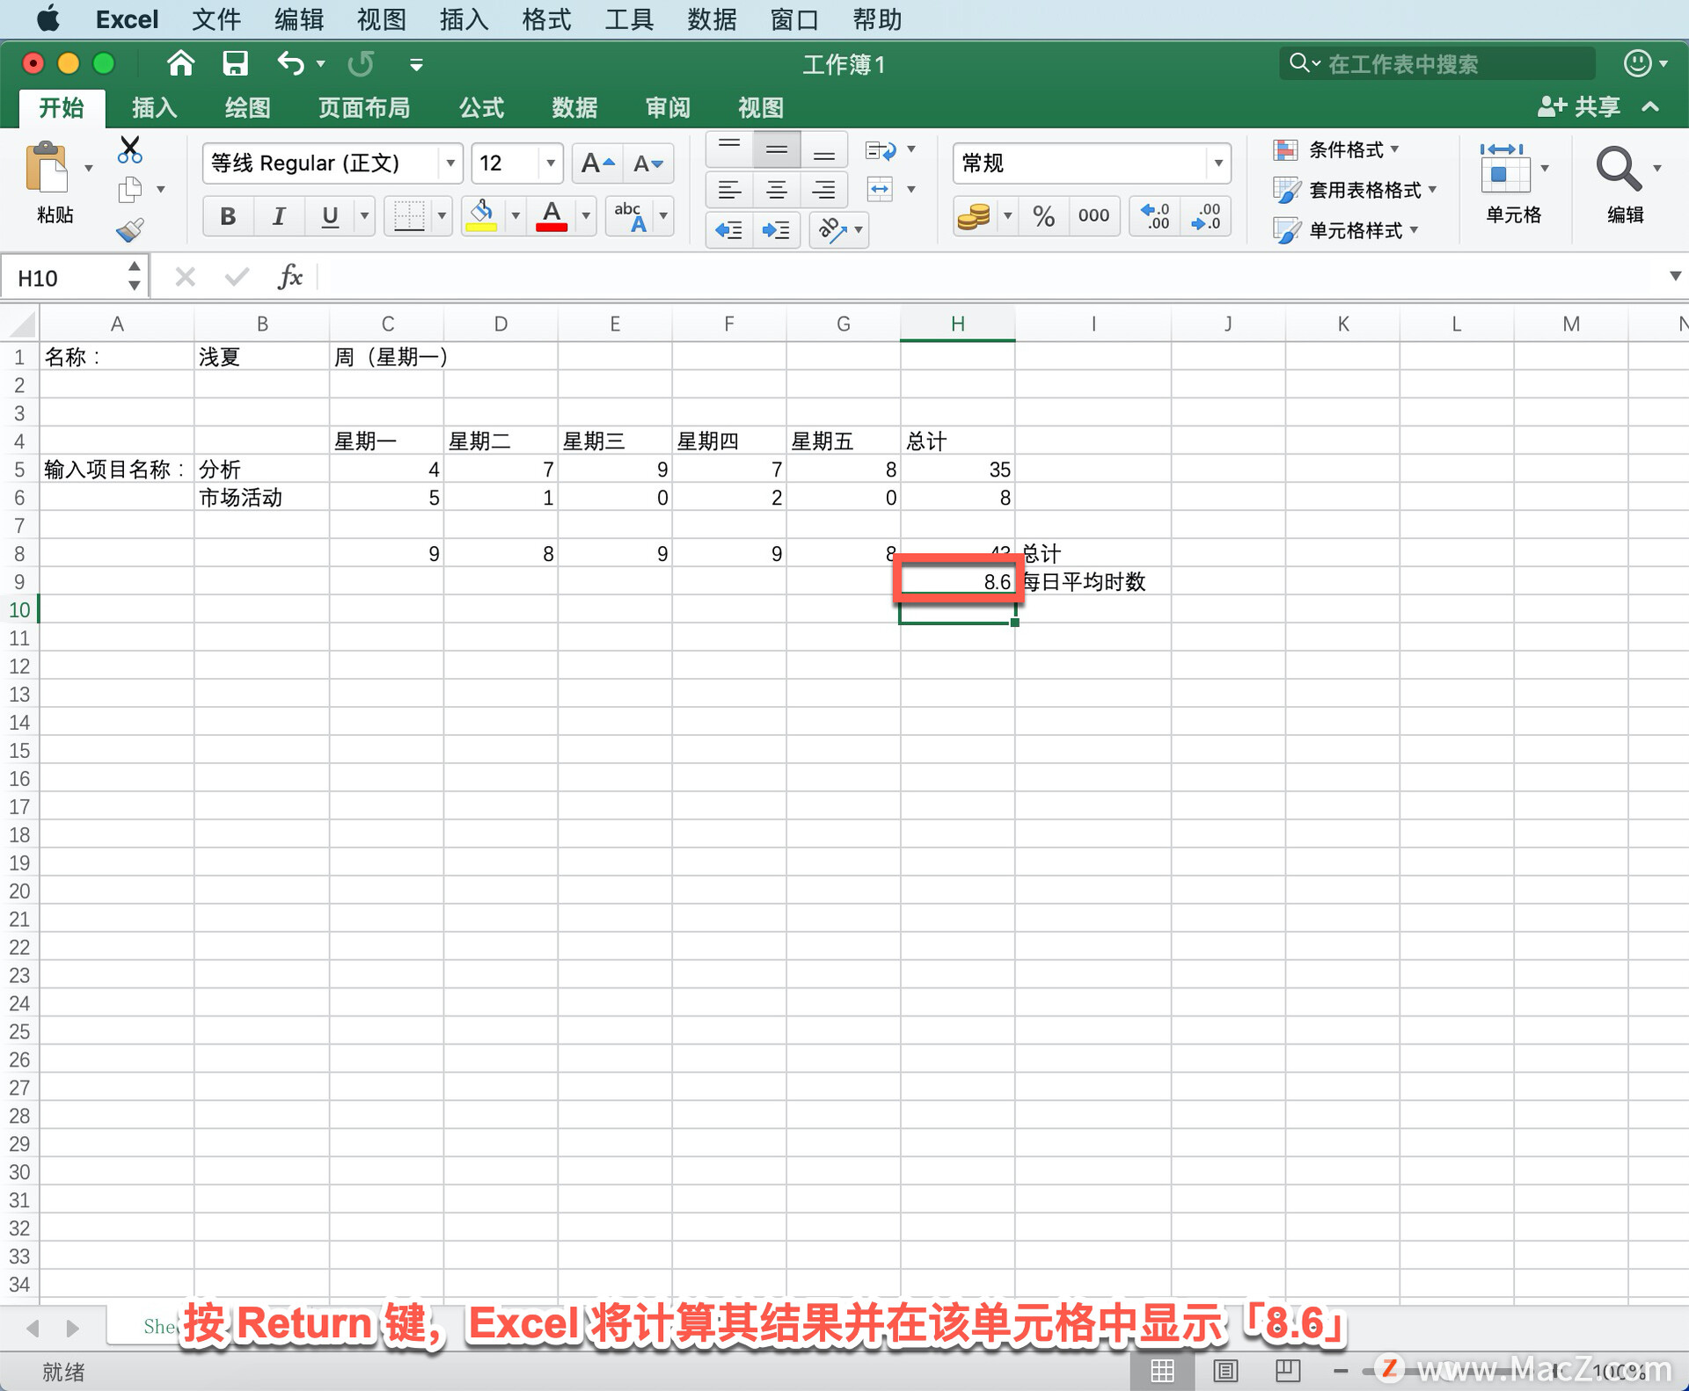Open the 文件 menu
This screenshot has height=1391, width=1689.
(x=216, y=19)
